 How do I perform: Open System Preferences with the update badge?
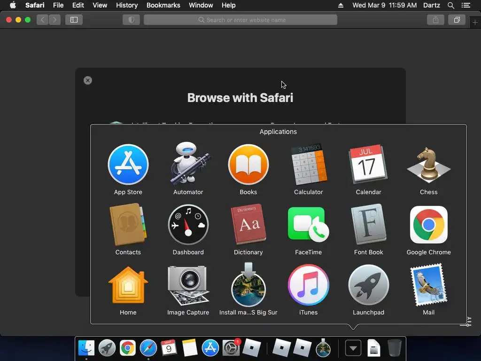click(x=231, y=348)
